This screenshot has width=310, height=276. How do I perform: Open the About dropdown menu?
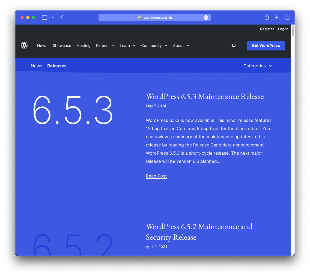point(181,46)
